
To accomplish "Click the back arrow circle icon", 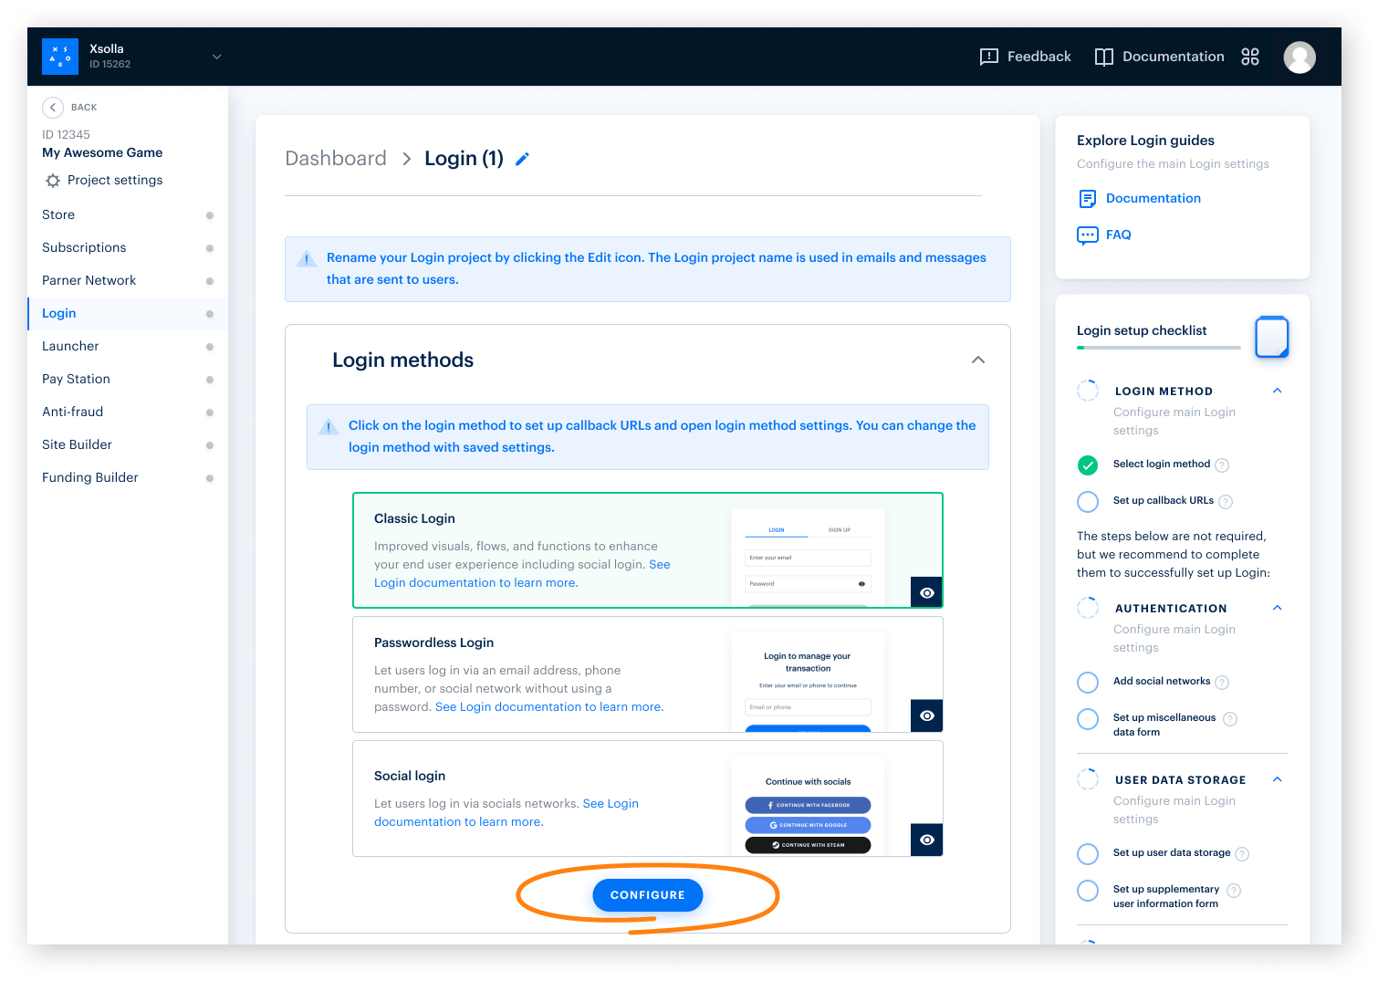I will pos(53,108).
